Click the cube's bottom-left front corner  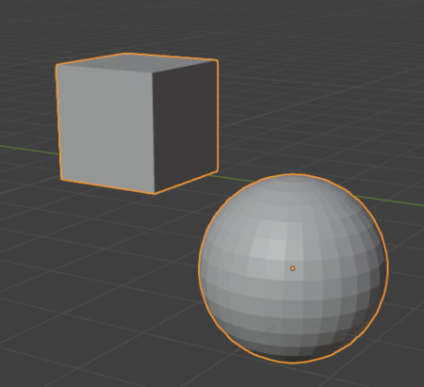(x=61, y=179)
